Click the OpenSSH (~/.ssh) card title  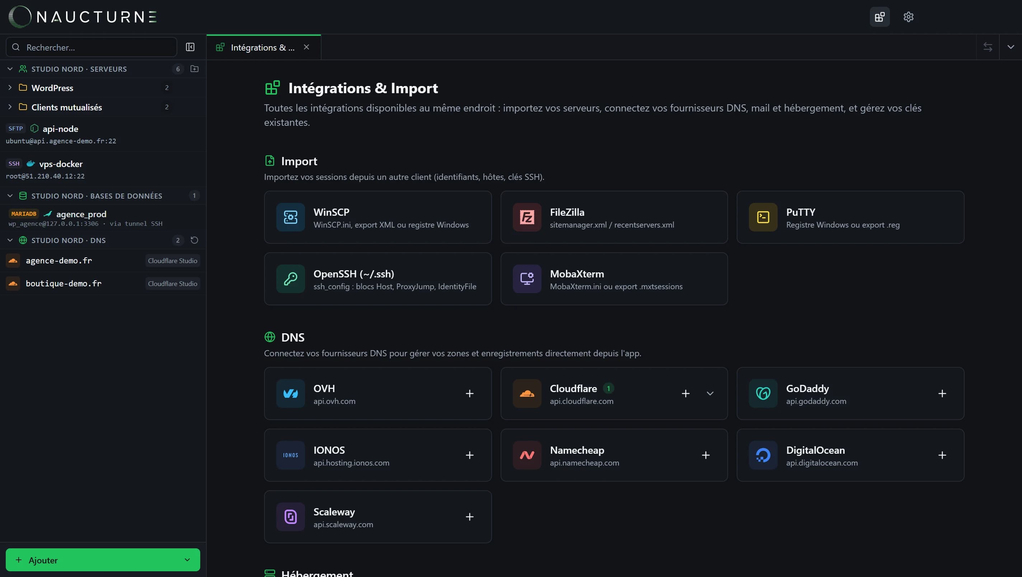[x=353, y=274]
